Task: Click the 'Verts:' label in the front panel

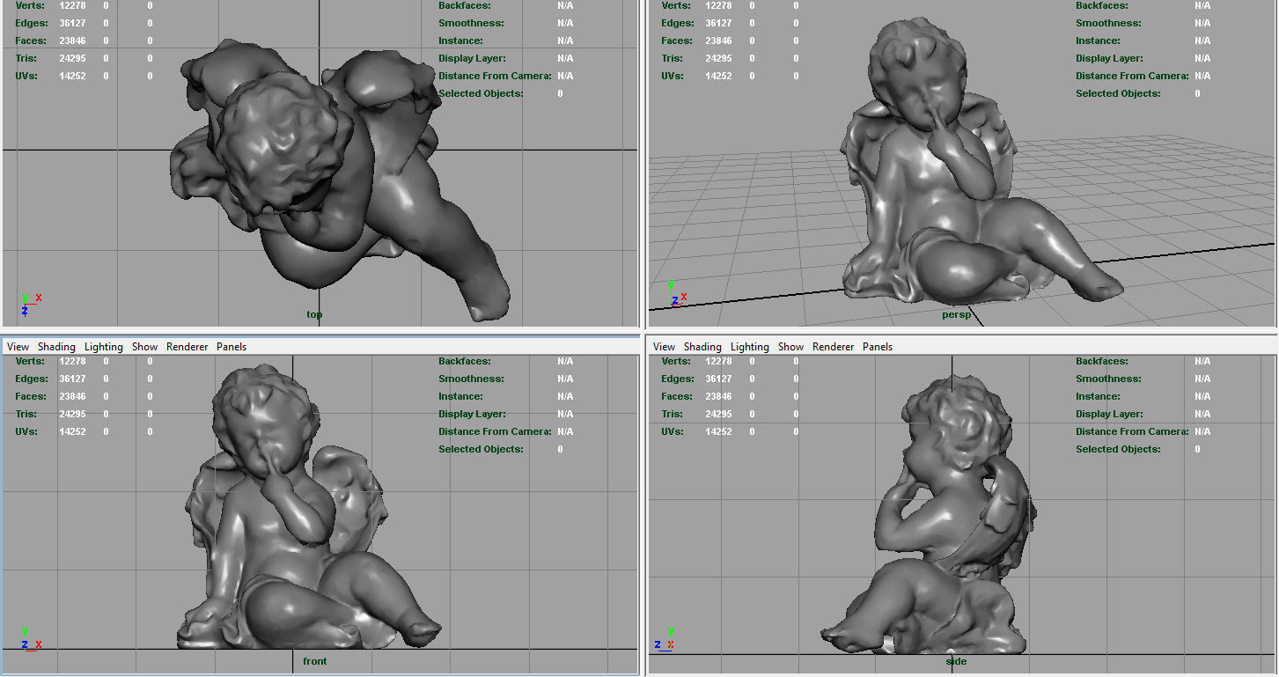Action: coord(30,361)
